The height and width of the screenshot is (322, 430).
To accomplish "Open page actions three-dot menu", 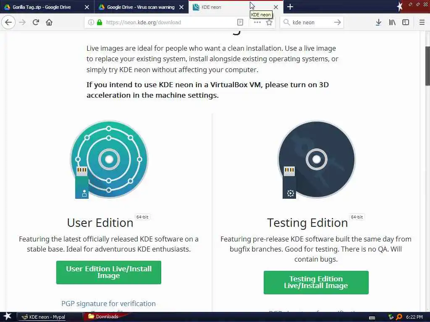I will click(x=257, y=22).
